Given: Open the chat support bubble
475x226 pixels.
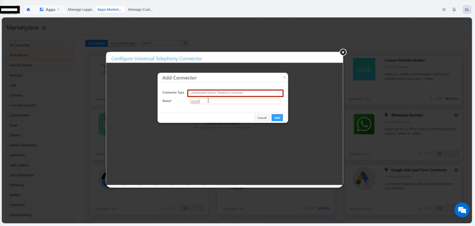Looking at the screenshot, I should click(x=462, y=210).
